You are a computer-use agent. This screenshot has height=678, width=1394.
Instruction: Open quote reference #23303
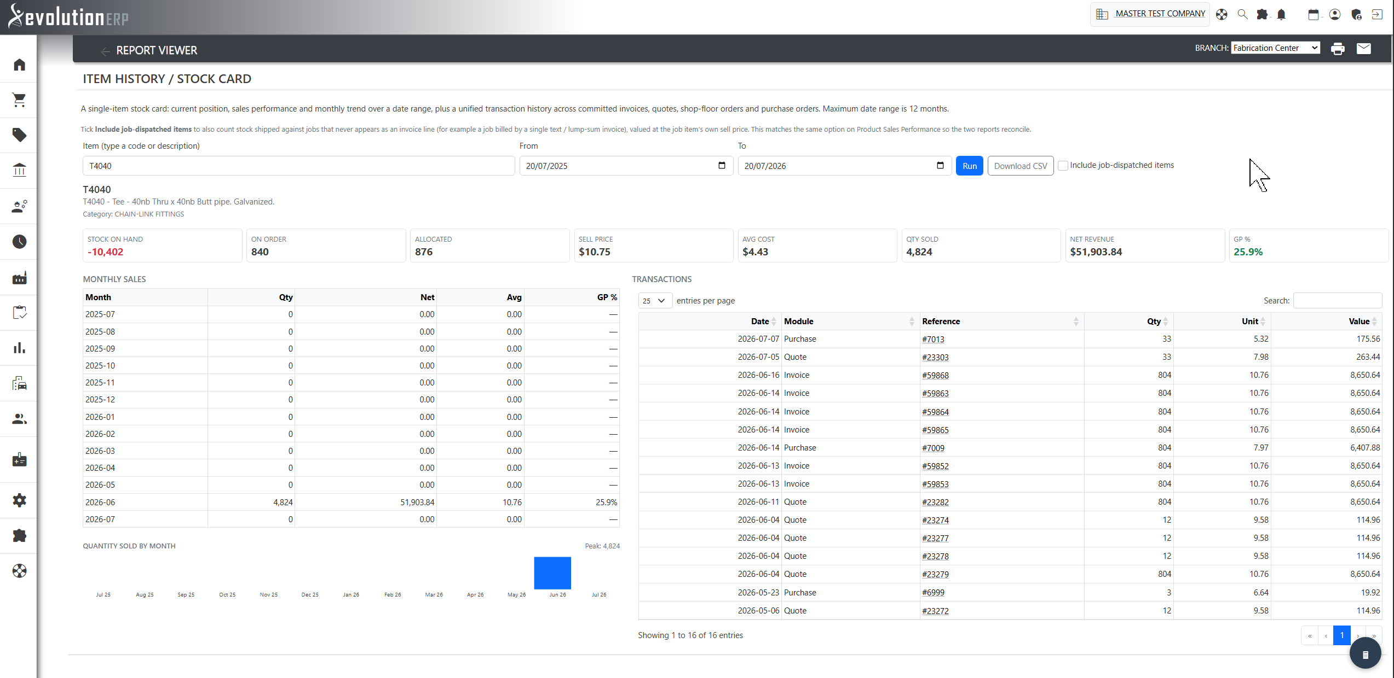935,357
